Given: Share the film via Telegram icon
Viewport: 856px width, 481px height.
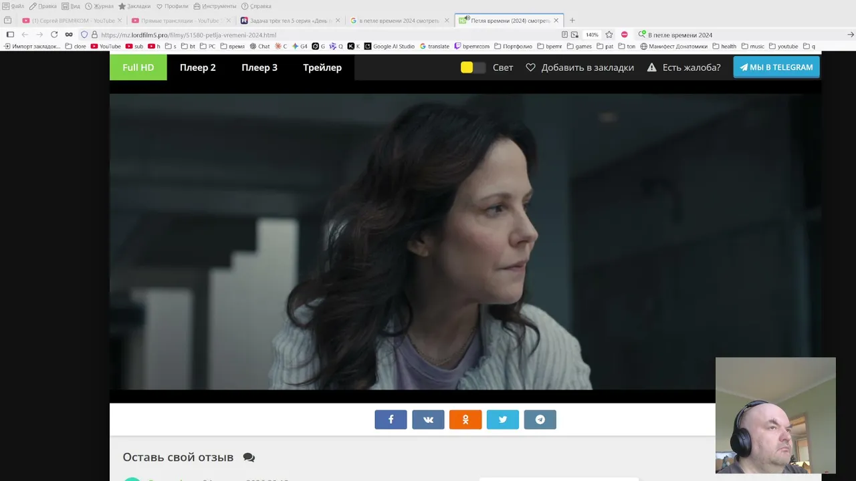Looking at the screenshot, I should click(x=540, y=420).
